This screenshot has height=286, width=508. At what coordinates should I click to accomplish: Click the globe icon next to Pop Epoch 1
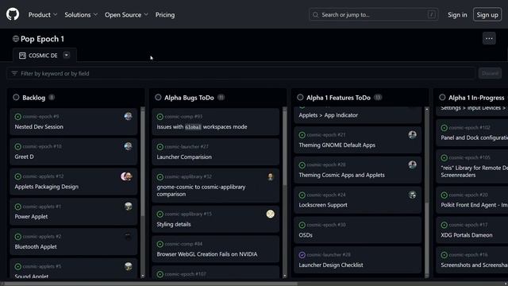pyautogui.click(x=16, y=39)
